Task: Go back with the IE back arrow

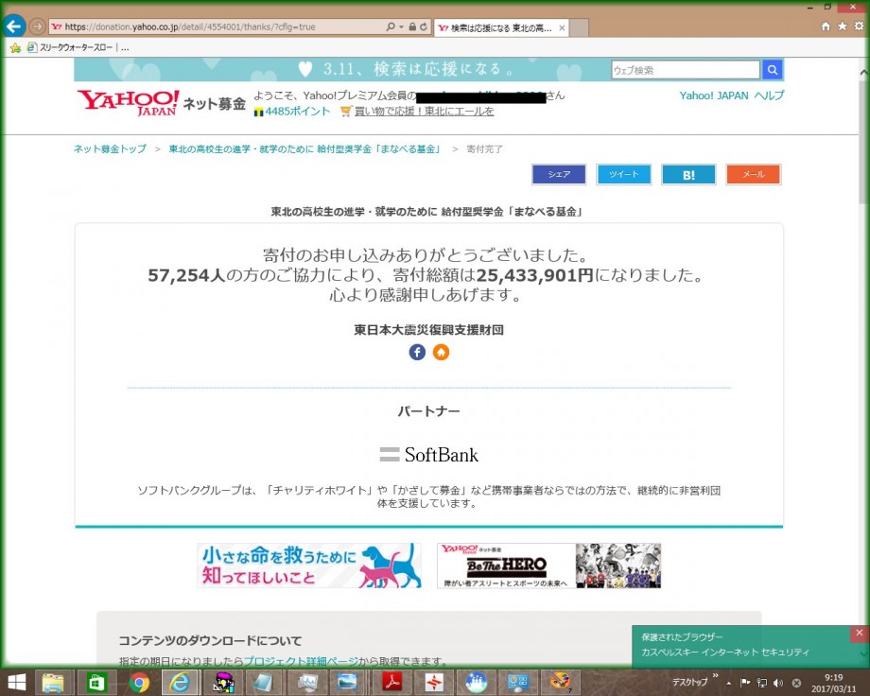Action: 14,26
